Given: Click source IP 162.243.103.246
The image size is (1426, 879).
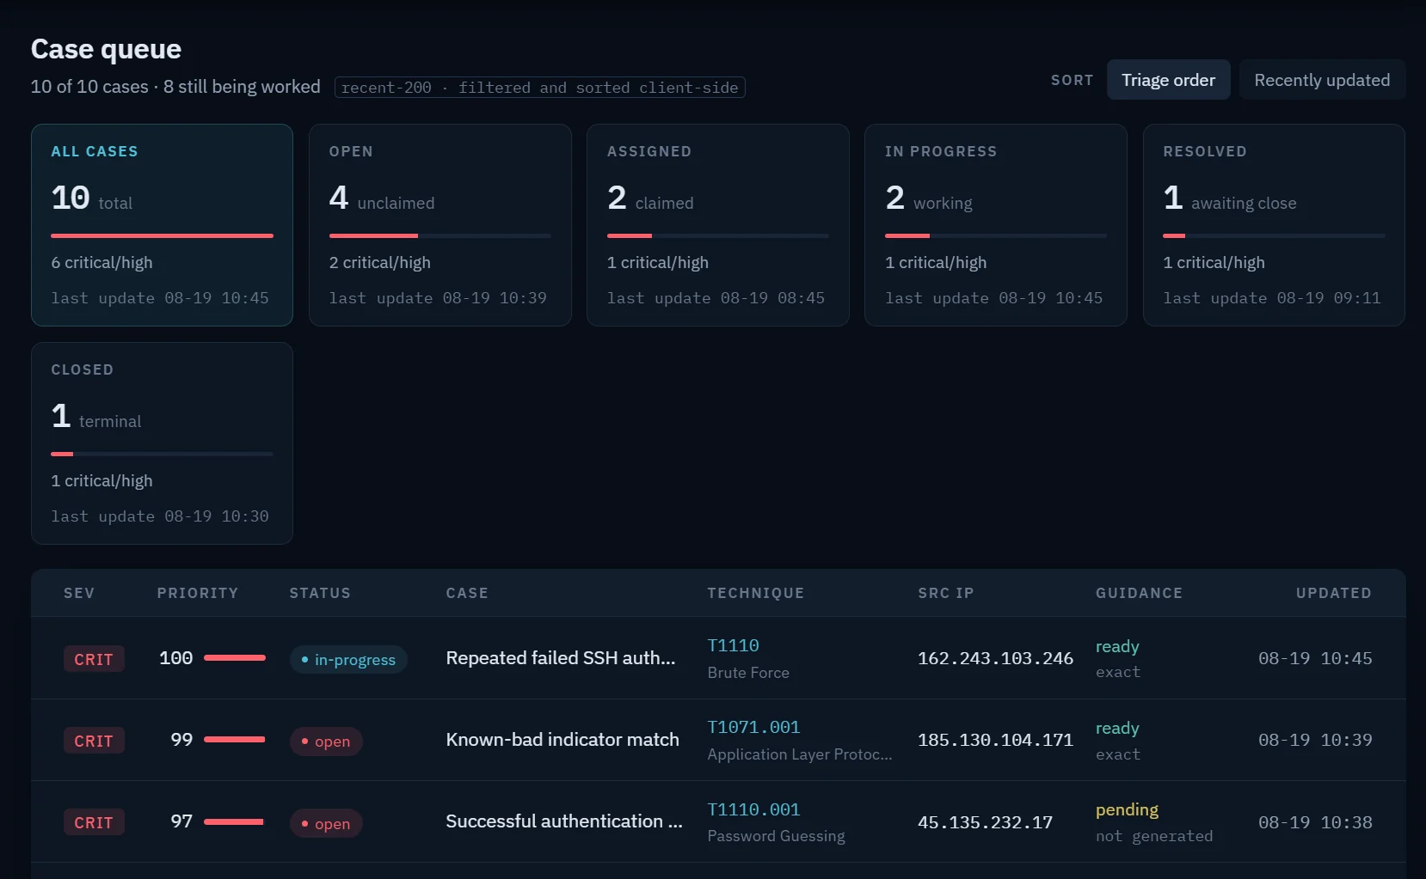Looking at the screenshot, I should click(995, 658).
